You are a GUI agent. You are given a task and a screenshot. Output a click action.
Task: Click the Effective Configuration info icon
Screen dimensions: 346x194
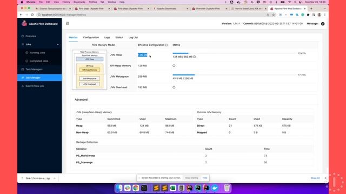167,45
